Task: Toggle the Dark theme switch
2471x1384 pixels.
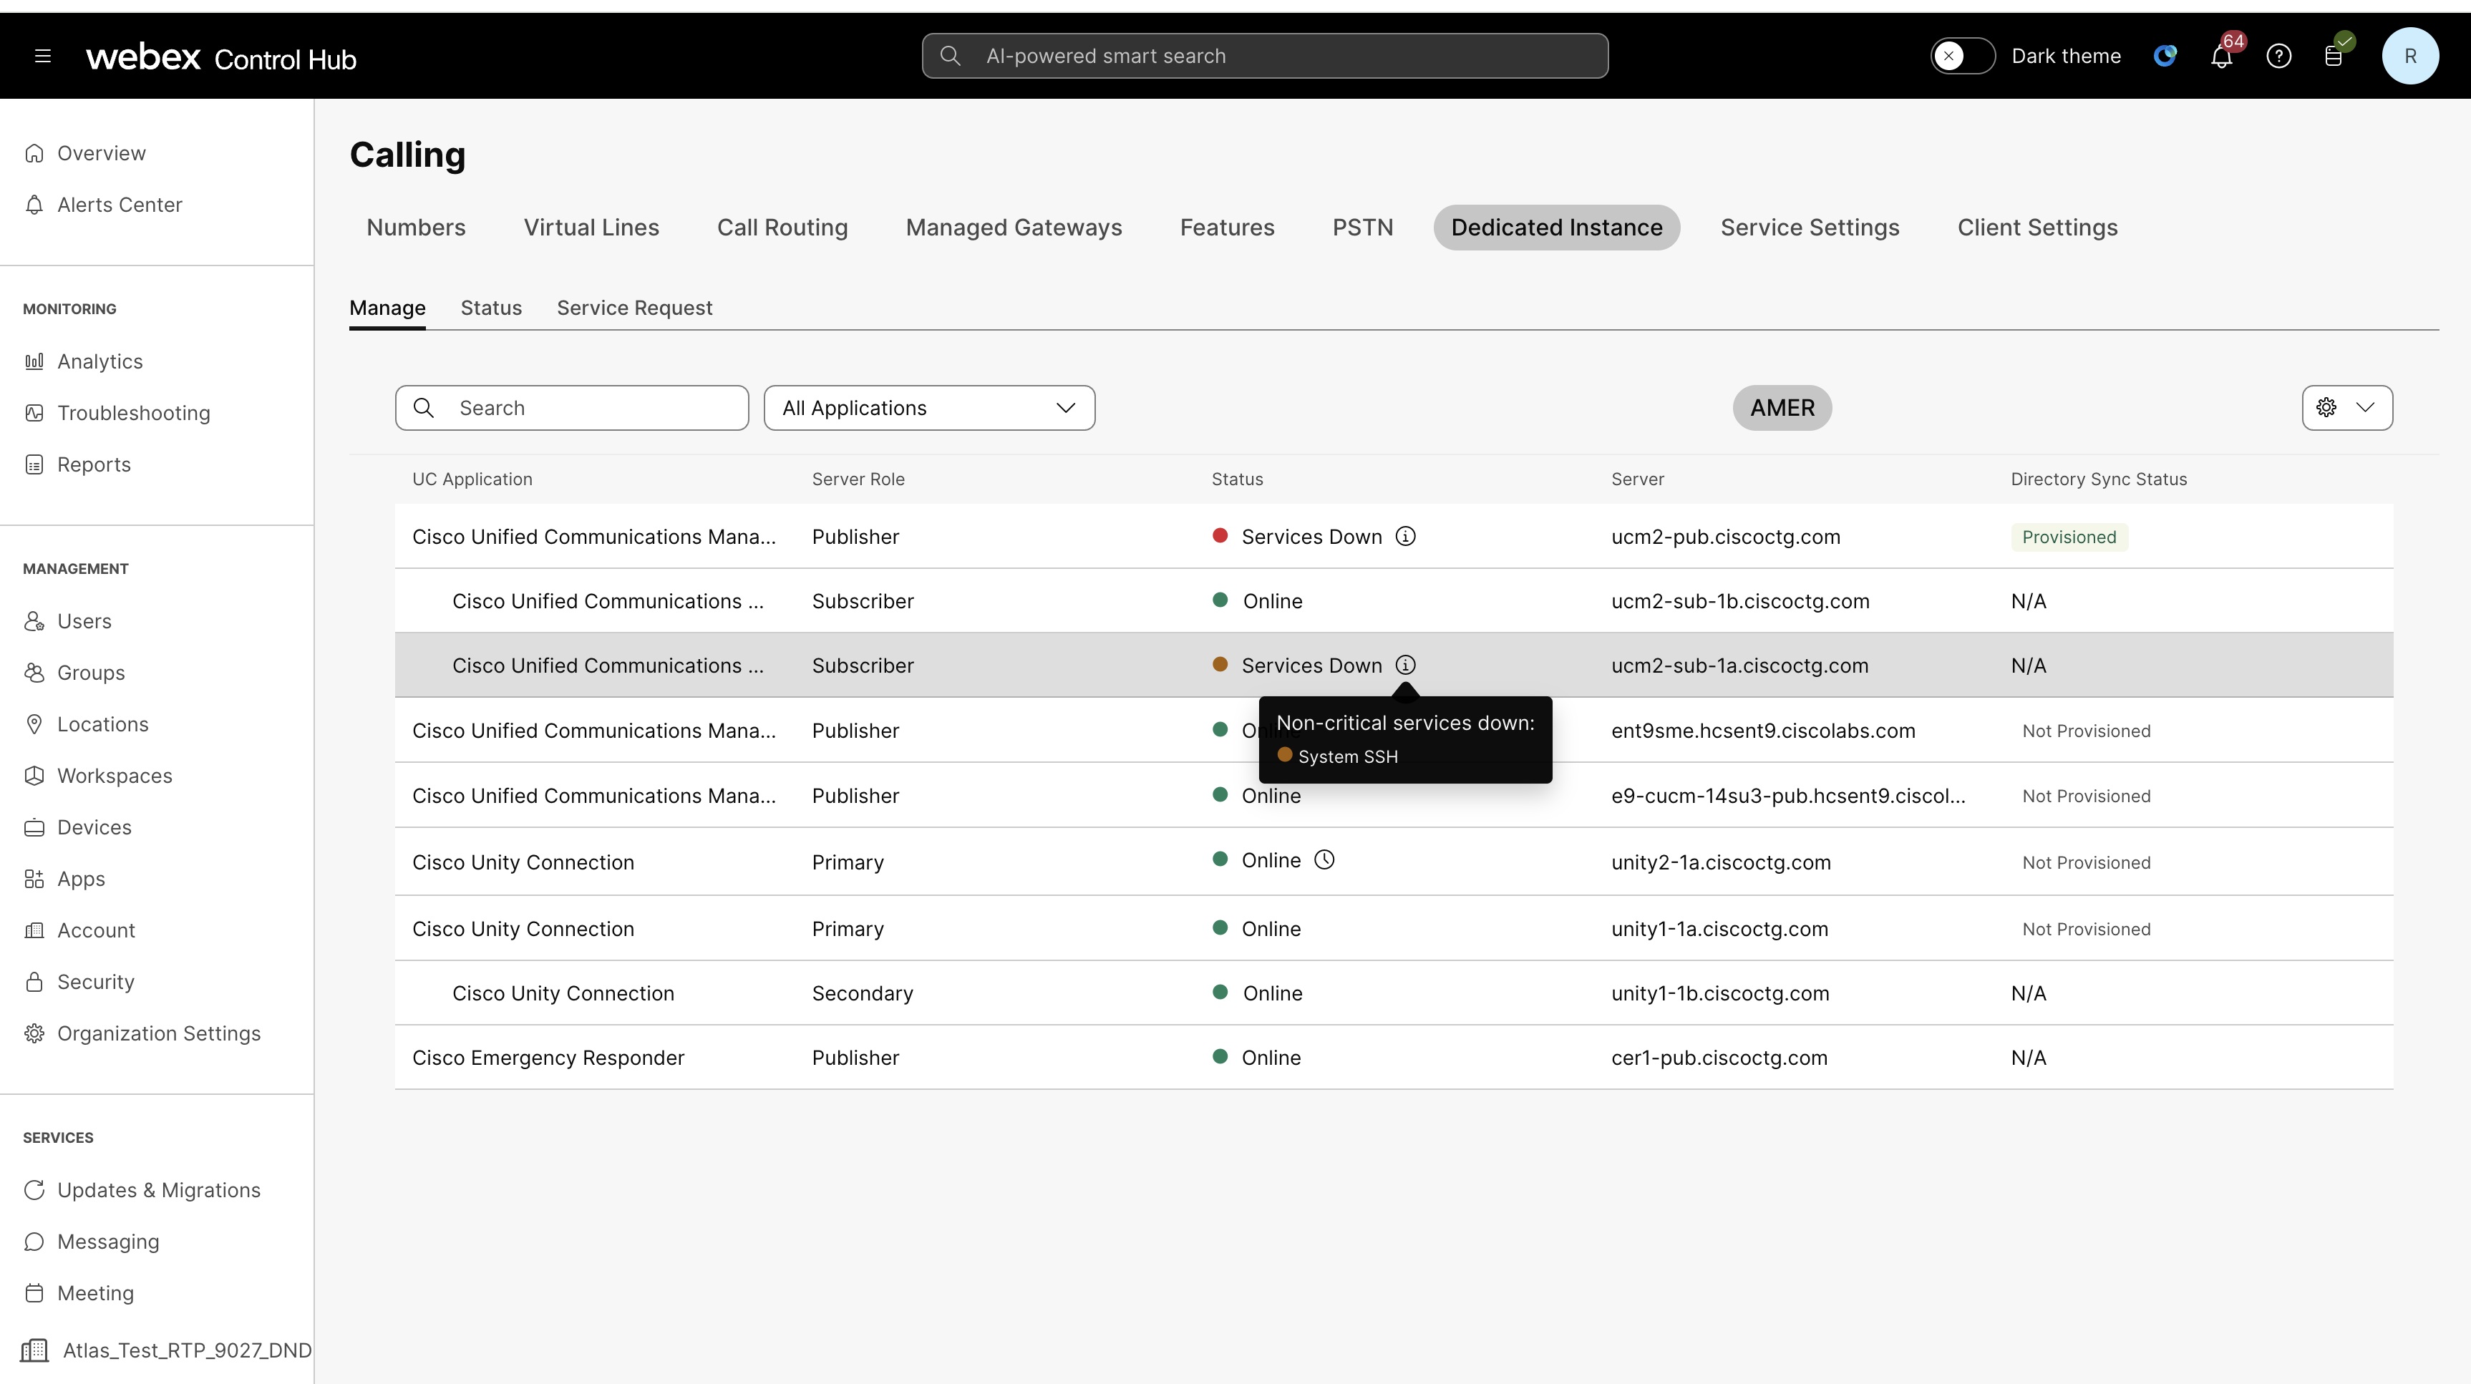Action: [1963, 57]
